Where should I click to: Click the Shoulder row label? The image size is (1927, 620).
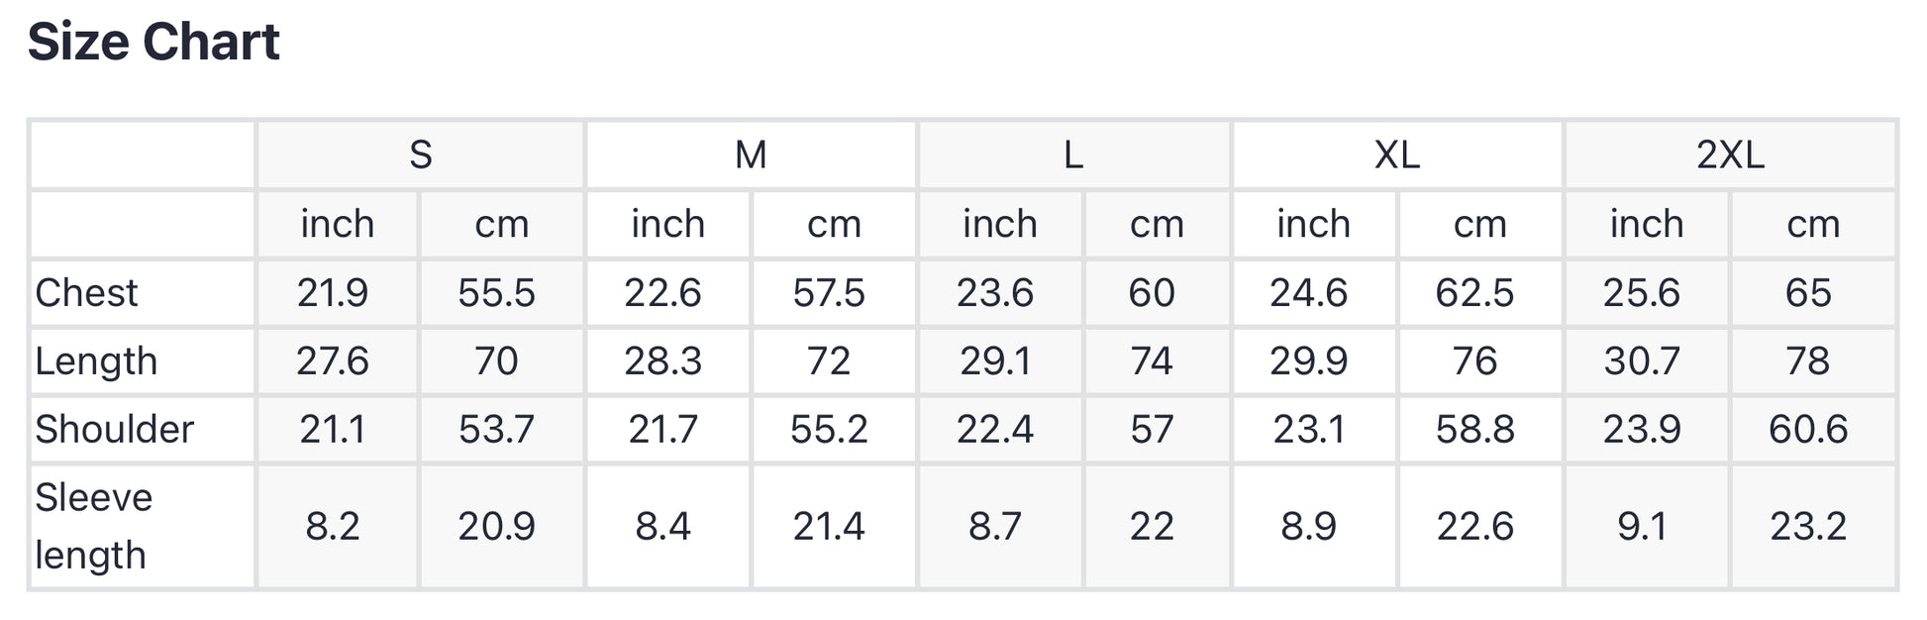tap(114, 430)
